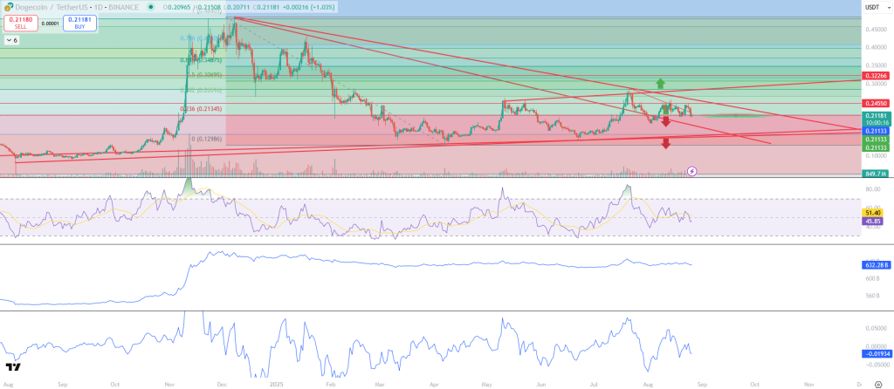This screenshot has height=389, width=894.
Task: Select the 0.5 (0.30695) Fibonacci label
Action: pyautogui.click(x=203, y=75)
